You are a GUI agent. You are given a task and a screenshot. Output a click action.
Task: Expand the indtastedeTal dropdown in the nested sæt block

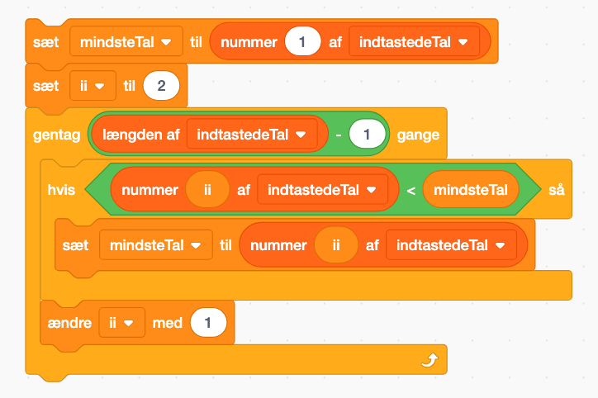click(x=500, y=245)
